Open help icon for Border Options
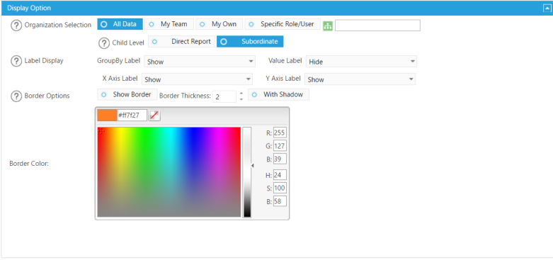This screenshot has height=260, width=553. [x=16, y=96]
